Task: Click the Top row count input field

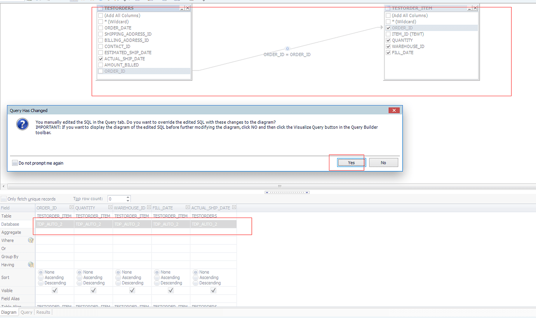Action: [x=115, y=199]
